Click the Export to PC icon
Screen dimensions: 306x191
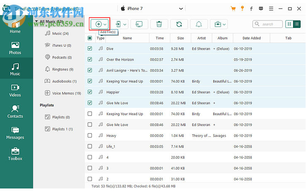point(139,24)
